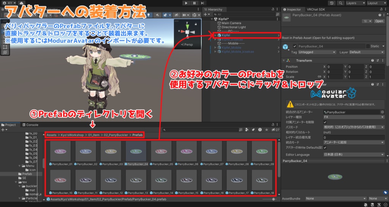Open the レイヤー種別 FX dropdown
389x207 pixels.
click(x=354, y=117)
